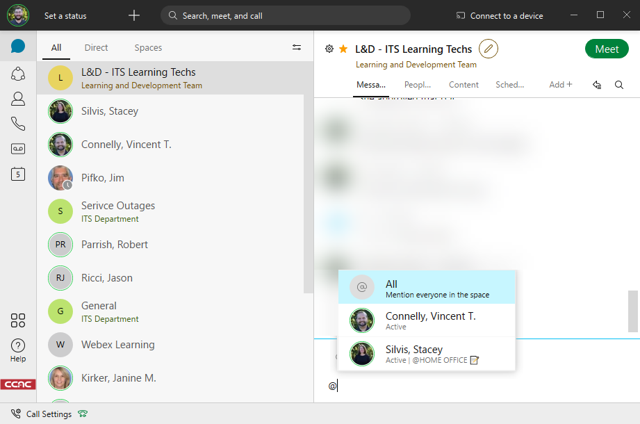Edit the space name with the pencil icon
The width and height of the screenshot is (640, 424).
click(x=489, y=49)
